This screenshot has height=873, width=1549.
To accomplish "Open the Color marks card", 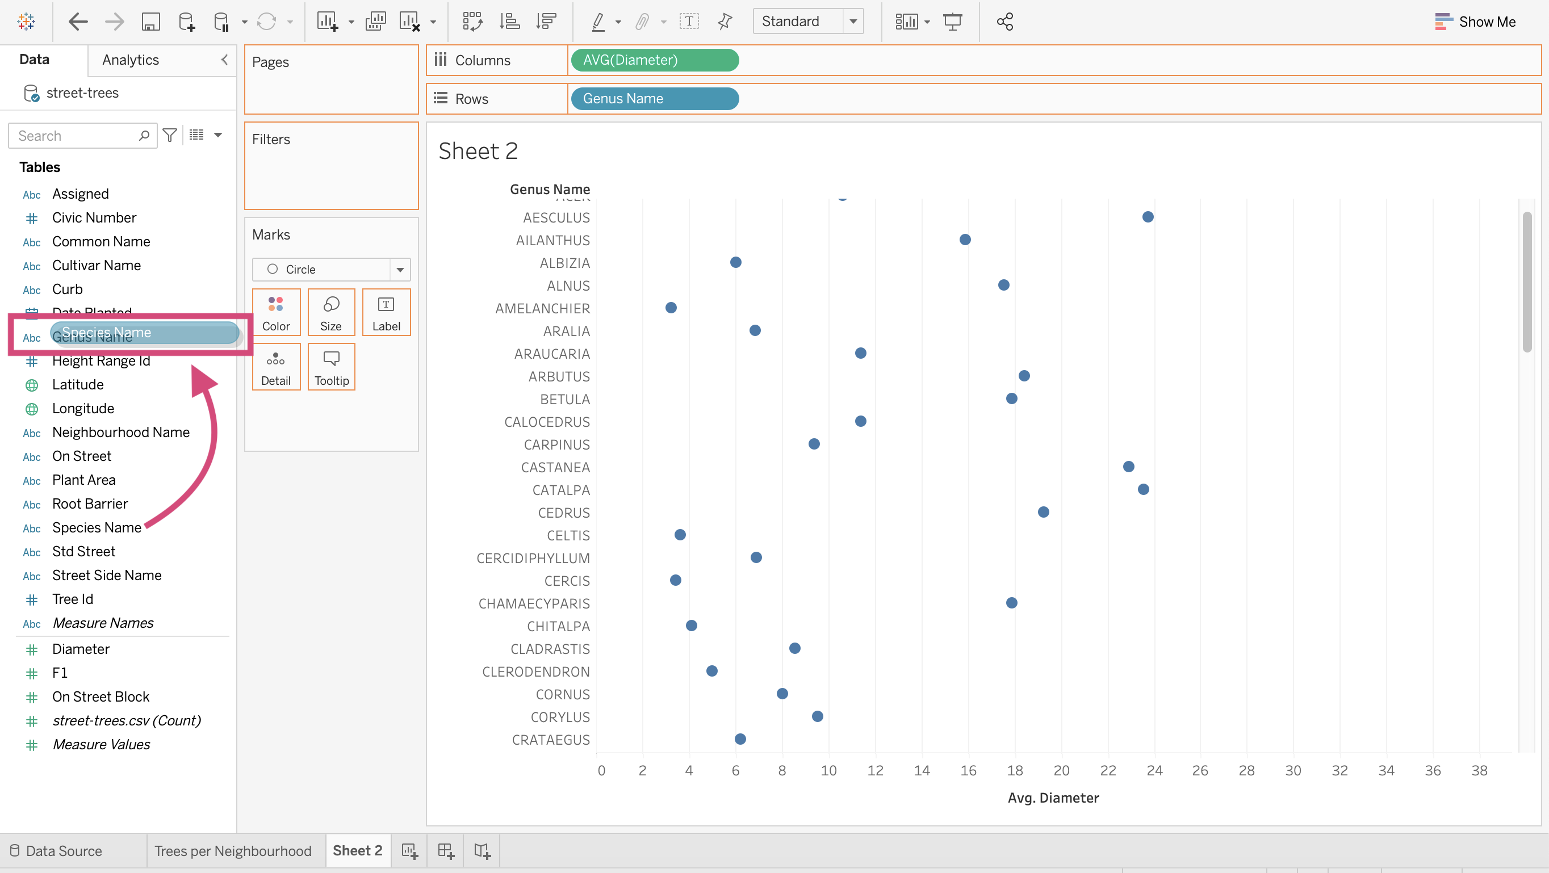I will (276, 312).
